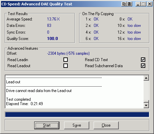The height and width of the screenshot is (134, 154).
Task: Click the Offset label
Action: tap(12, 53)
